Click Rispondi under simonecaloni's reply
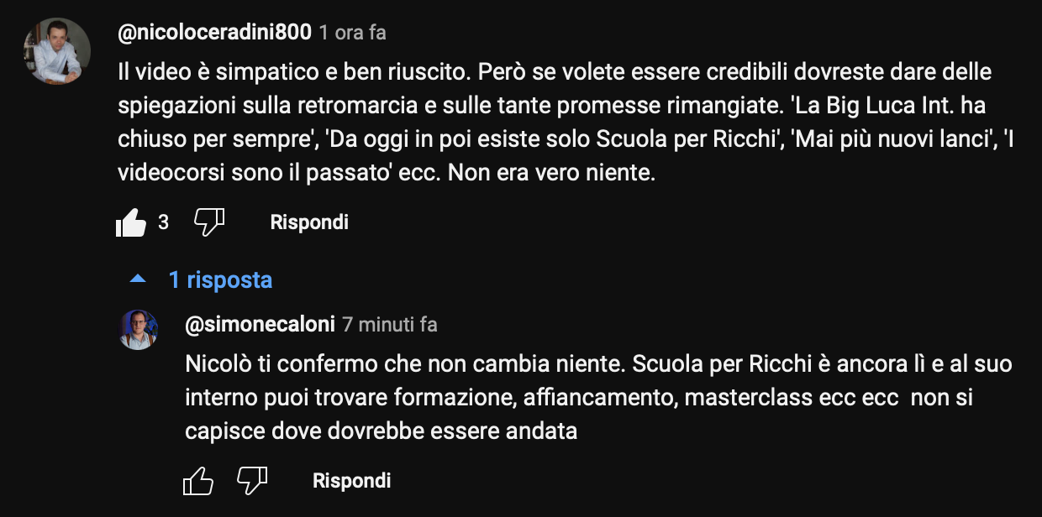 (x=352, y=481)
